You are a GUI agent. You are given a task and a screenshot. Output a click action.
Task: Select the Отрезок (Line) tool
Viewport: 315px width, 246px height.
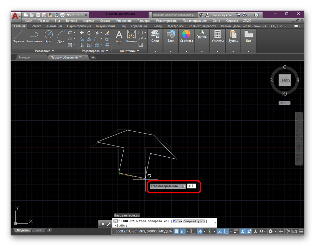point(18,37)
